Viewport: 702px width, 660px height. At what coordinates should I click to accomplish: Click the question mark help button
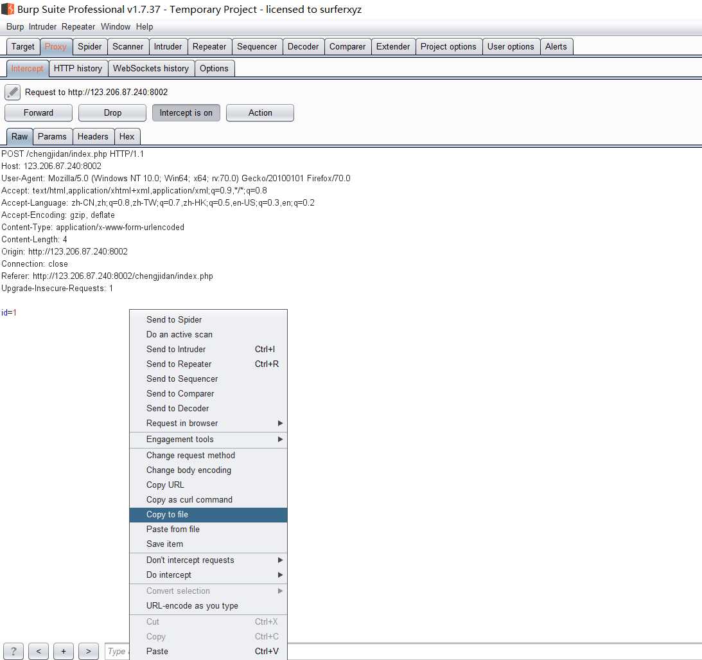[x=13, y=651]
